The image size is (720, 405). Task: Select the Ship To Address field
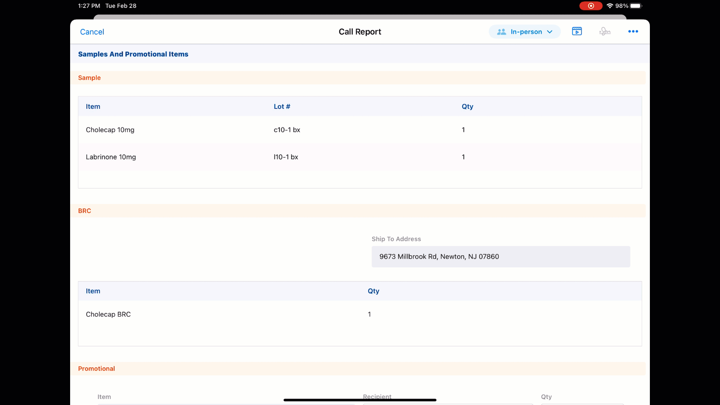(501, 256)
